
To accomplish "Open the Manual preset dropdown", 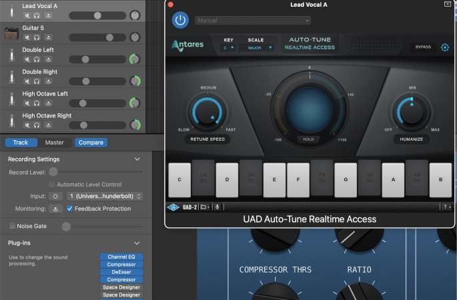I will 253,21.
